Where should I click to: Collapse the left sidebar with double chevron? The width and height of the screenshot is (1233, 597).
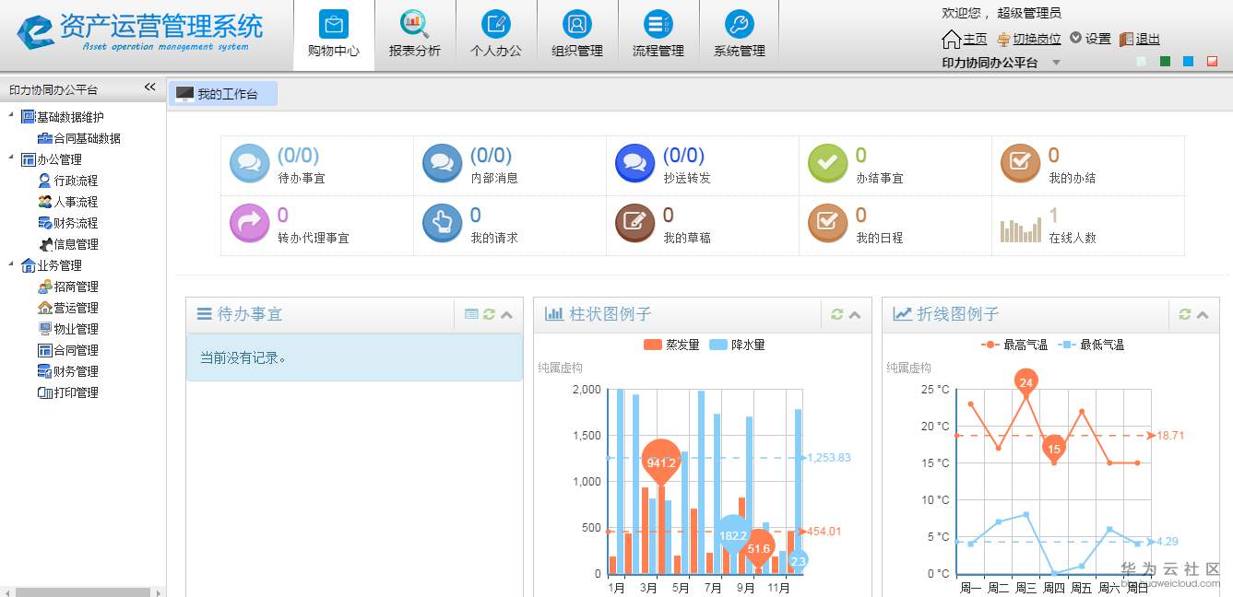tap(150, 87)
